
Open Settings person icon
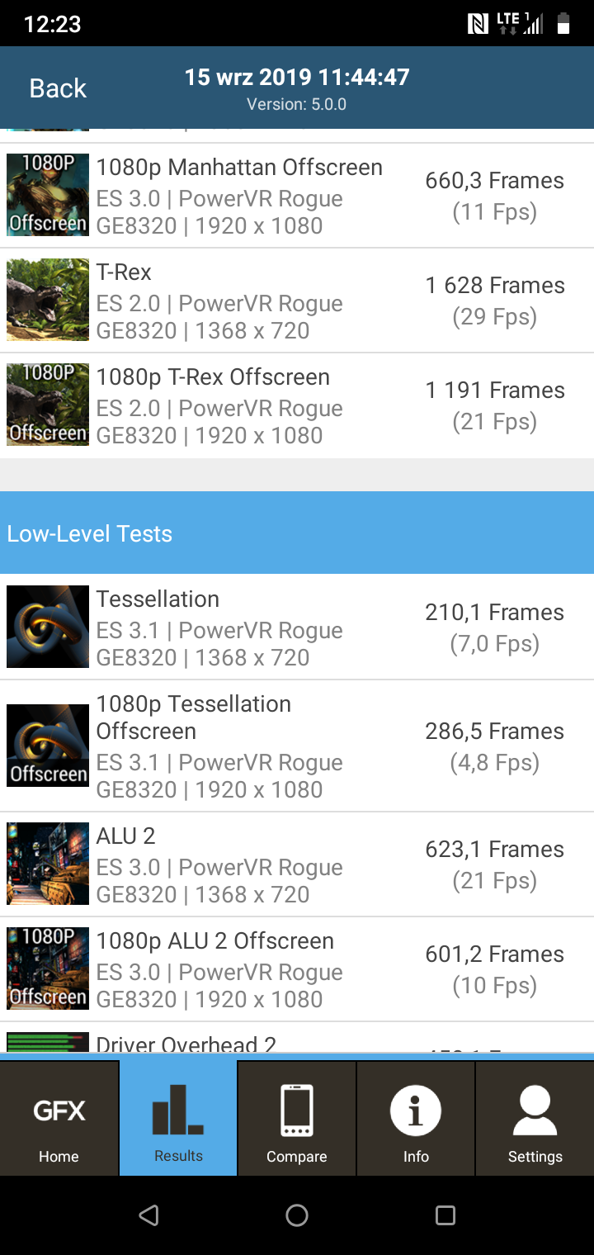point(535,1111)
